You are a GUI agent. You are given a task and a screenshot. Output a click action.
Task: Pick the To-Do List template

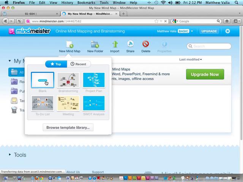(x=43, y=103)
